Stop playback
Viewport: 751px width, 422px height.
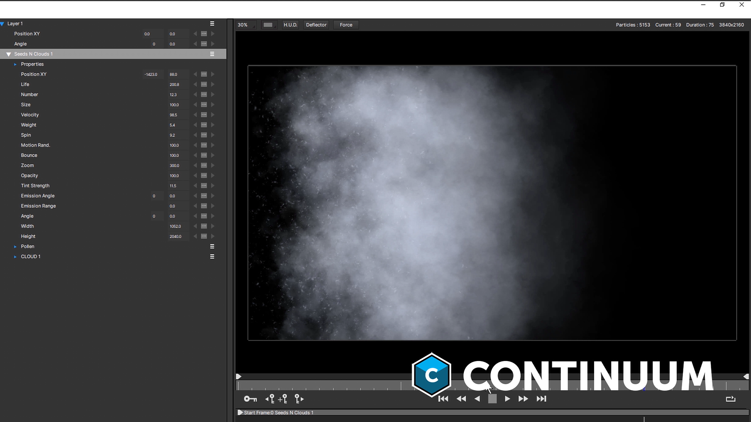click(492, 399)
